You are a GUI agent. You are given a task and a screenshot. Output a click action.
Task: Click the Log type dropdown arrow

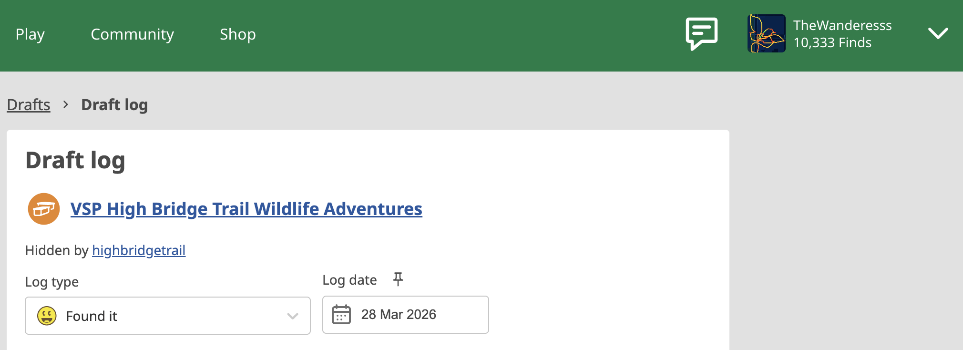click(293, 316)
